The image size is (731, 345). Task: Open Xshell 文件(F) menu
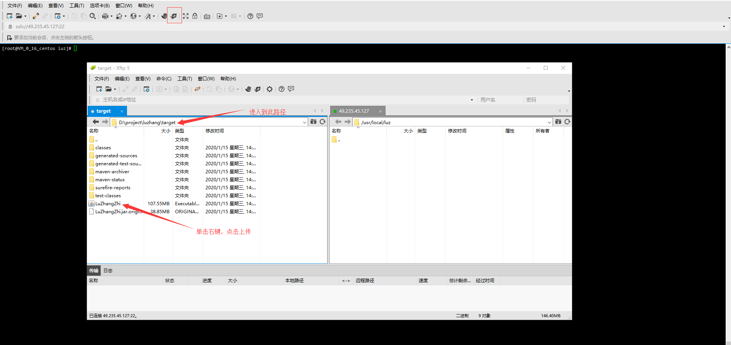(x=14, y=6)
